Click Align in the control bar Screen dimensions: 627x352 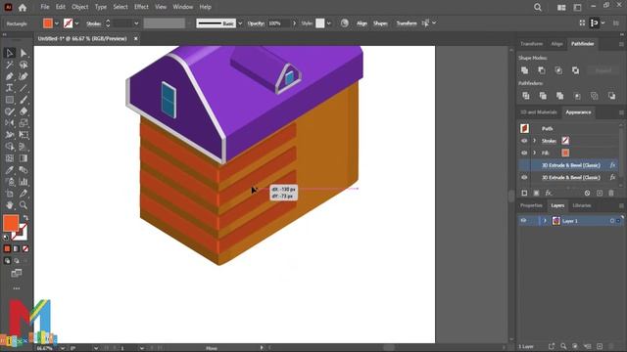[362, 23]
